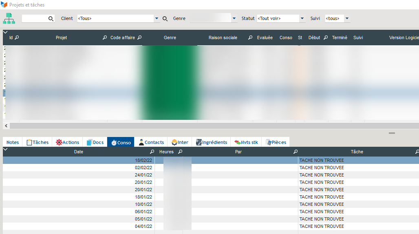Click the magnifier next to the Client dropdown
419x234 pixels.
coord(165,19)
